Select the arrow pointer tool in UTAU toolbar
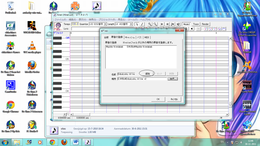This screenshot has width=260, height=146. [x=137, y=24]
